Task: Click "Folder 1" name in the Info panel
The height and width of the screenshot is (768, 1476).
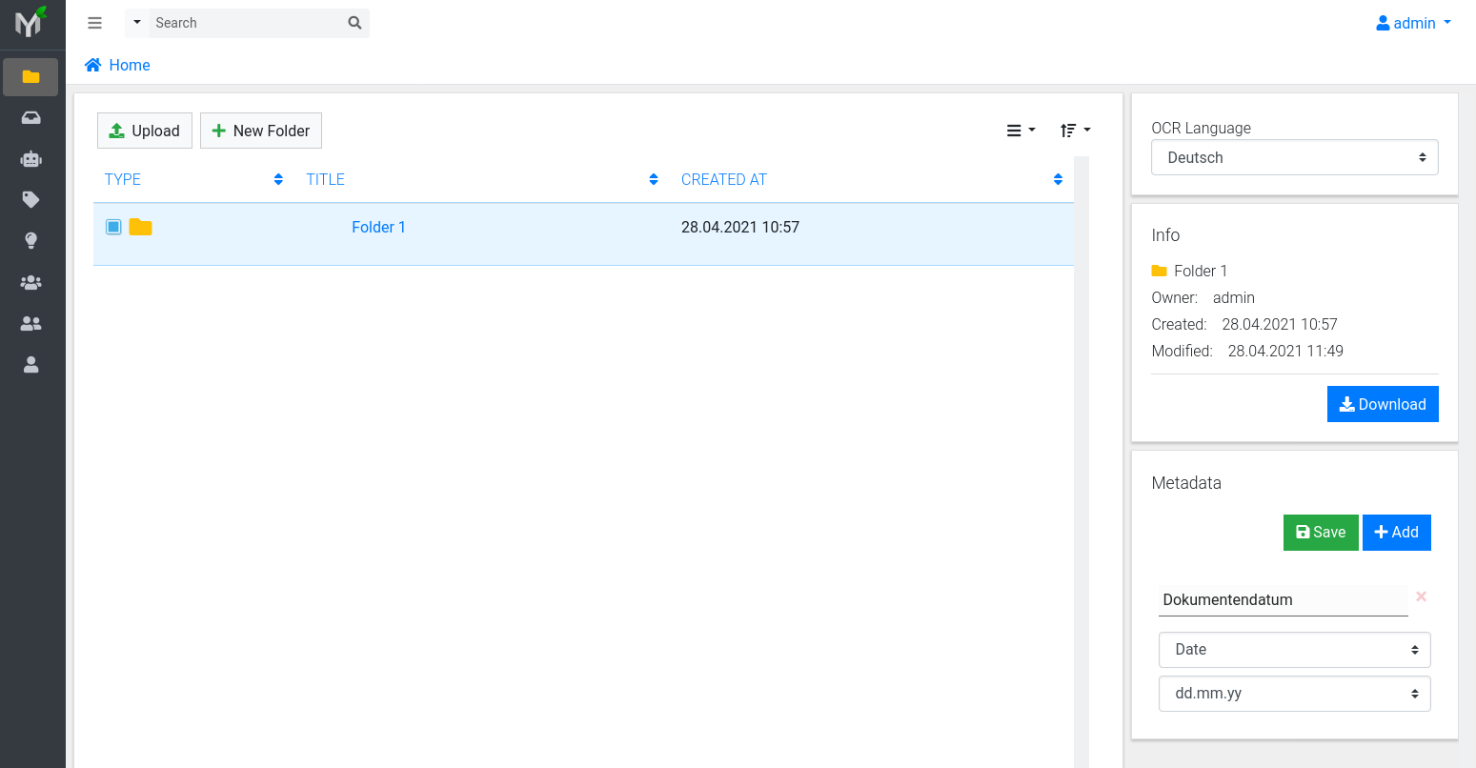Action: tap(1201, 271)
